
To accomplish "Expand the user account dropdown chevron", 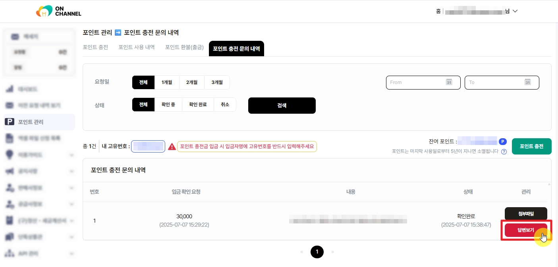I will click(x=515, y=11).
